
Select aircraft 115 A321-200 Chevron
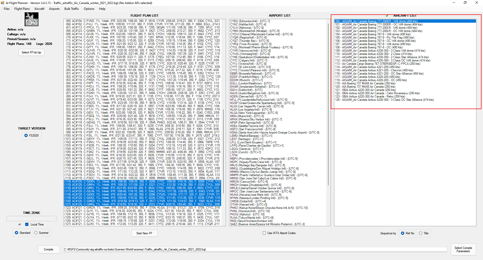[x=405, y=70]
